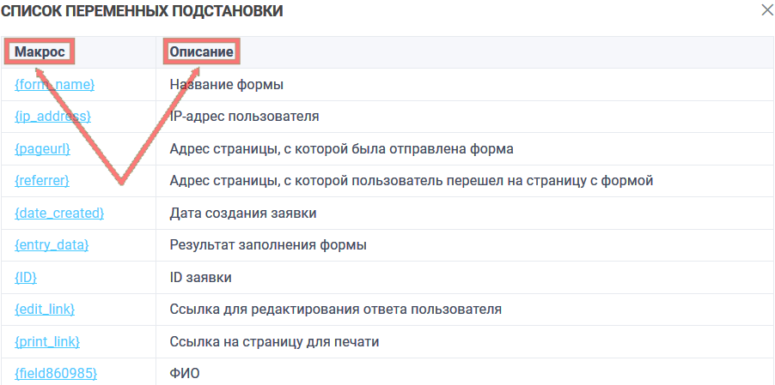This screenshot has width=775, height=385.
Task: Click the "ID заявки" description cell
Action: 201,277
